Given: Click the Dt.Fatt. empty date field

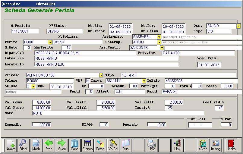Looking at the screenshot, I should (x=200, y=125).
